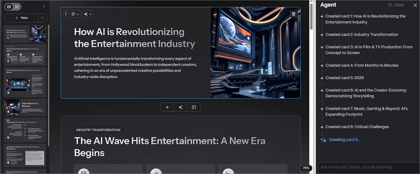
Task: Click the title How AI is Revolutionizing
Action: click(134, 38)
